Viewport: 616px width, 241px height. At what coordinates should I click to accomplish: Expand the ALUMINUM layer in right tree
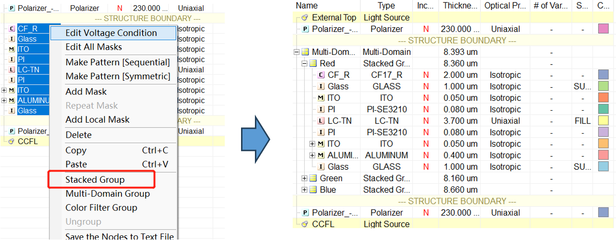point(312,155)
